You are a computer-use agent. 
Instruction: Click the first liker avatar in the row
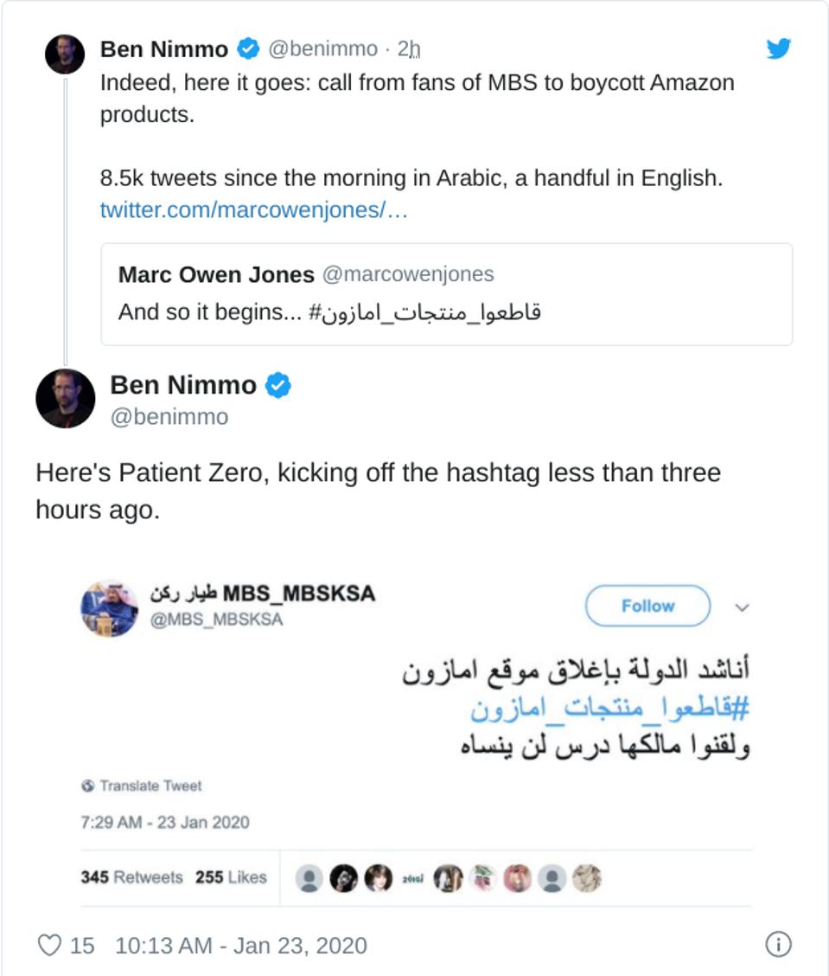tap(308, 878)
